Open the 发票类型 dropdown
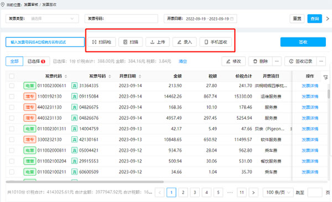Viewport: 332px width, 202px height. point(42,19)
